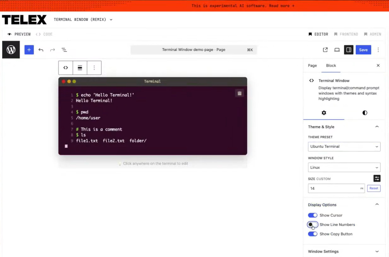This screenshot has width=389, height=257.
Task: Enable the Show Line Numbers toggle
Action: [x=313, y=225]
